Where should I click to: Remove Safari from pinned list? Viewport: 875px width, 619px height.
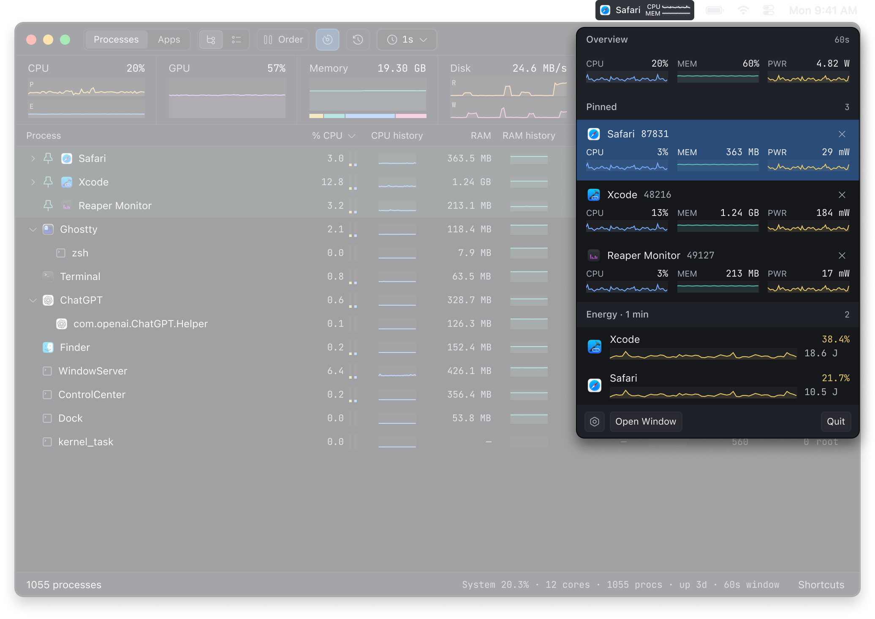842,134
